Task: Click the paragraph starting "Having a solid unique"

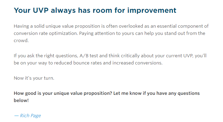Action: pyautogui.click(x=111, y=33)
